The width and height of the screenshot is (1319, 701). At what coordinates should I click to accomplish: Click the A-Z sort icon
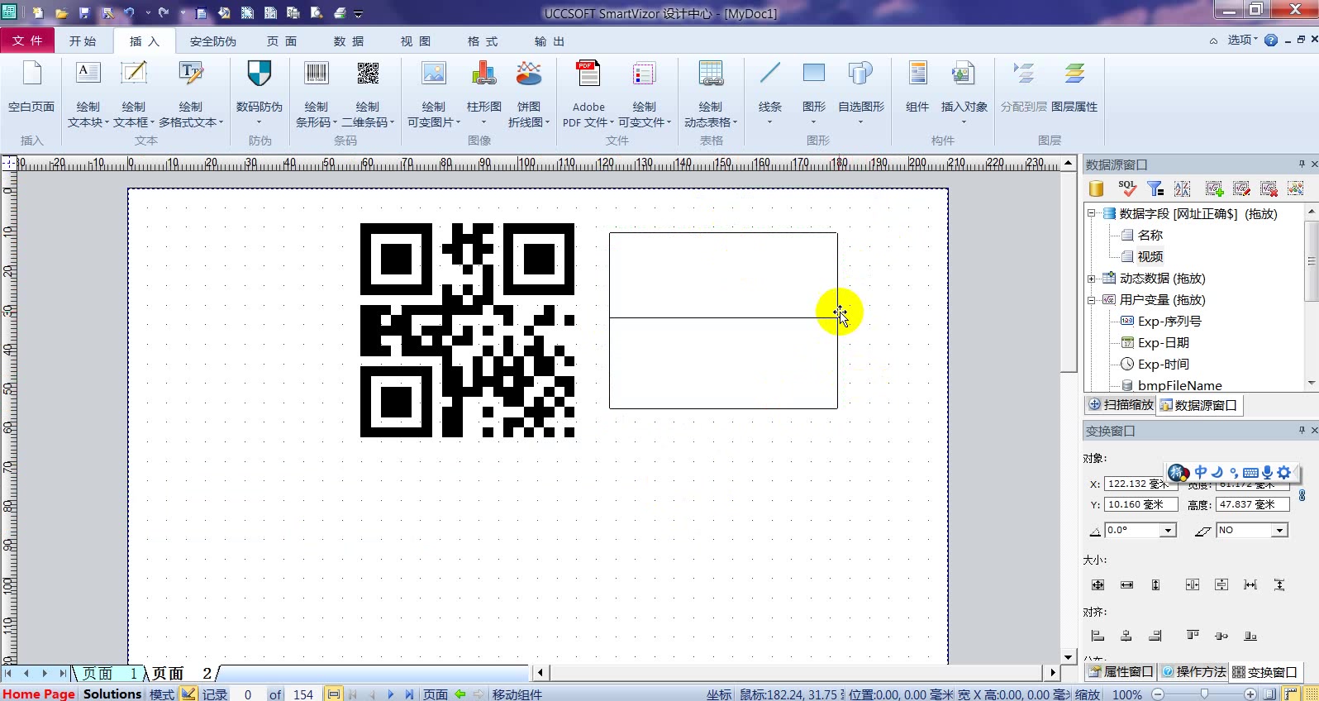click(1183, 189)
